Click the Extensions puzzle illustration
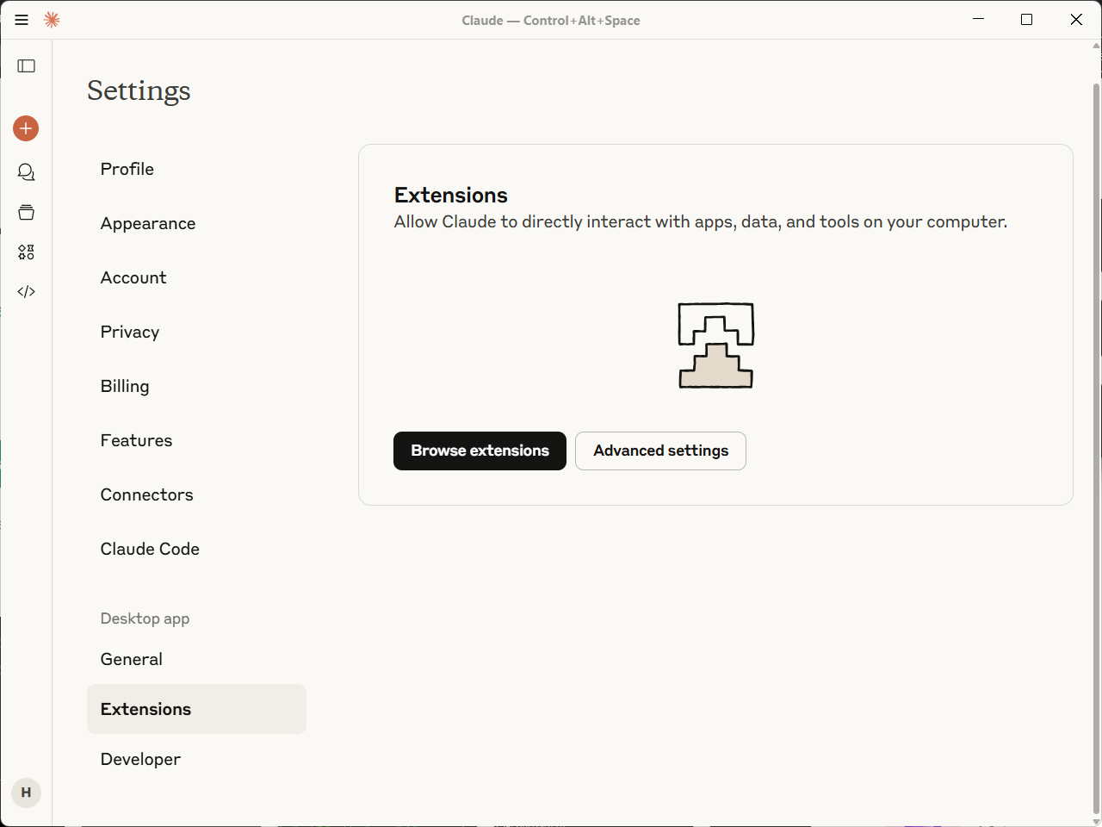Image resolution: width=1102 pixels, height=827 pixels. click(716, 345)
